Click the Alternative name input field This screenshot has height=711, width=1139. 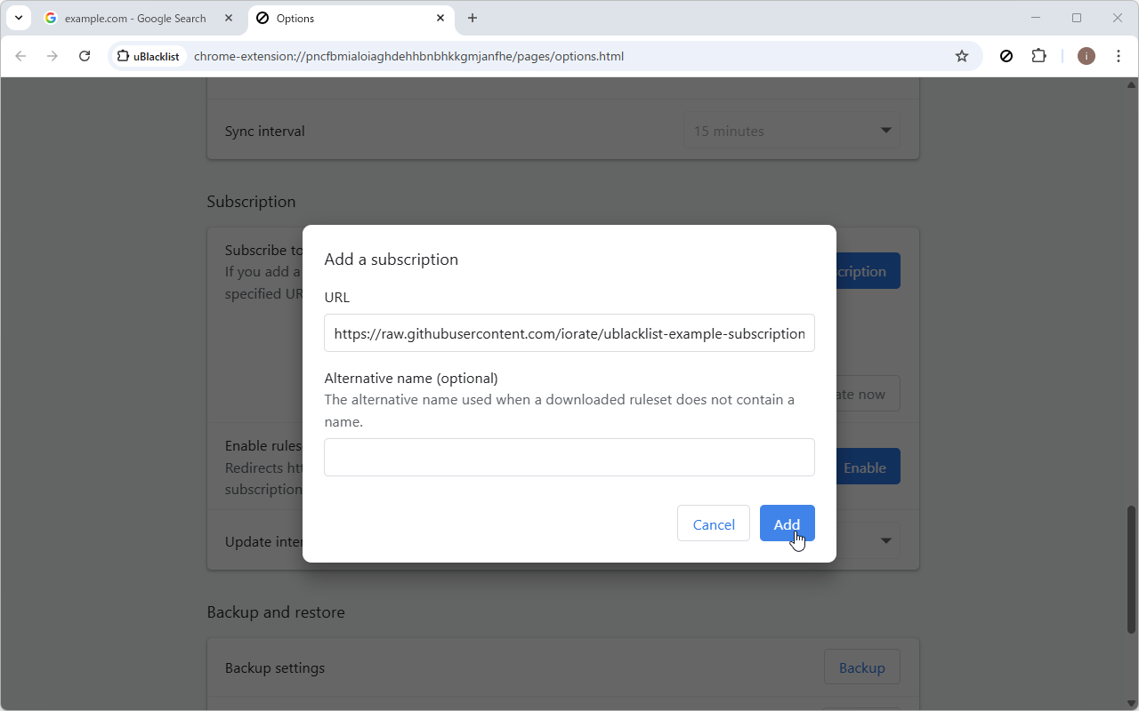click(569, 457)
